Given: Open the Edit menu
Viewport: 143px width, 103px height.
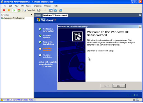Looking at the screenshot, I should click(10, 6).
